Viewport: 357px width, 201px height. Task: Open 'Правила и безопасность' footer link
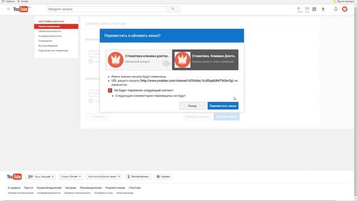[78, 193]
